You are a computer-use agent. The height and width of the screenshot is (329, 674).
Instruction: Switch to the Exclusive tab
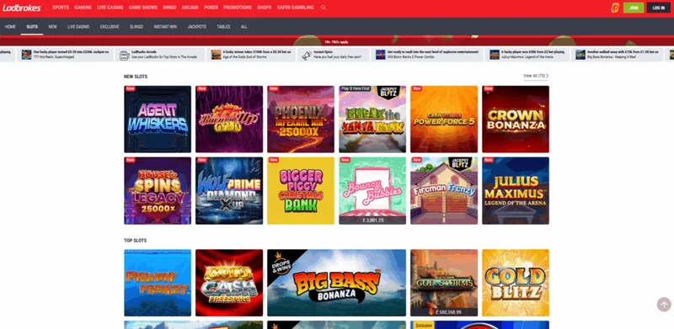[x=110, y=27]
